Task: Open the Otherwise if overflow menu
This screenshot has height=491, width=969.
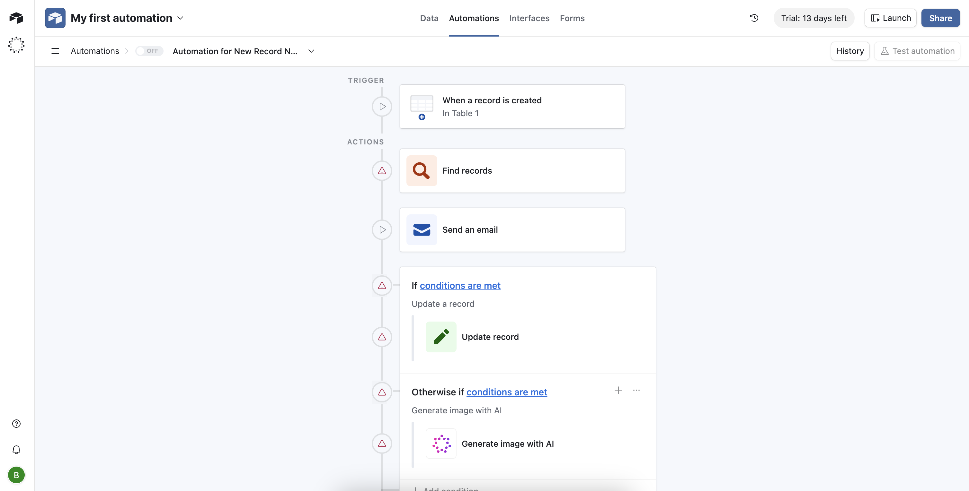Action: coord(636,390)
